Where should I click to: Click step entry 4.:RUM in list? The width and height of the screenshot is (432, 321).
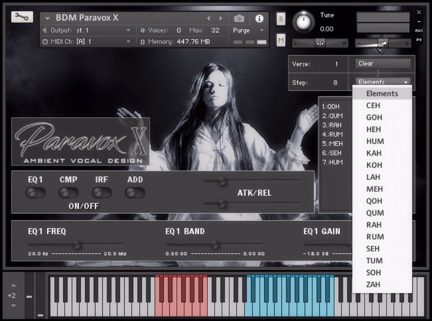[x=332, y=135]
